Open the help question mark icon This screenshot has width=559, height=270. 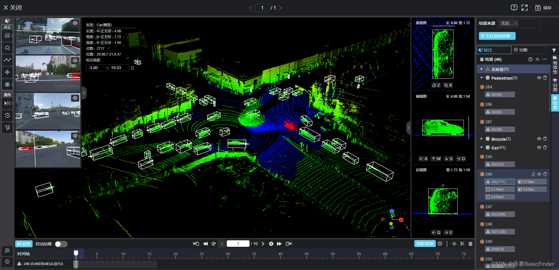514,8
